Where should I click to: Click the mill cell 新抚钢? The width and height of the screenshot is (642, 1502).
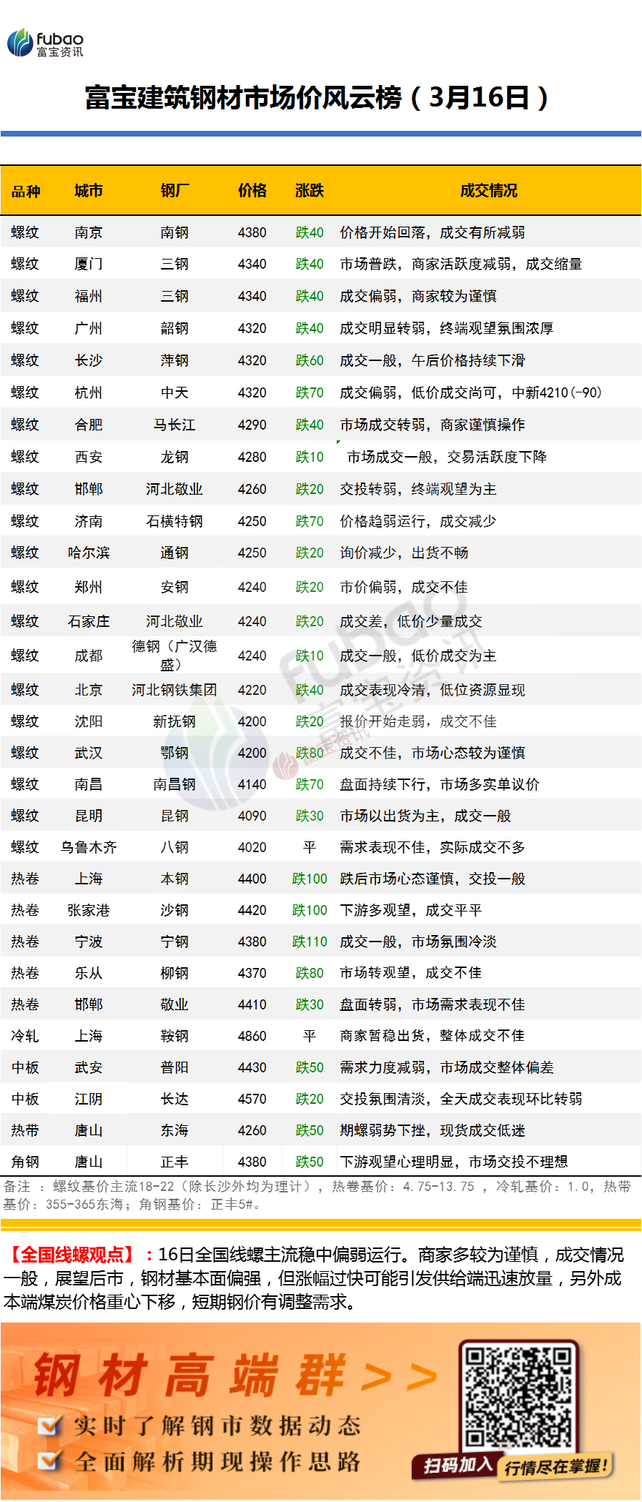tap(174, 721)
